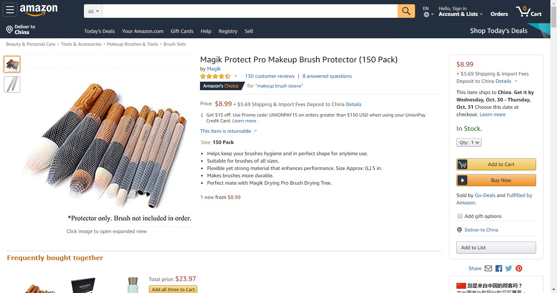Share this product via email icon

(488, 268)
